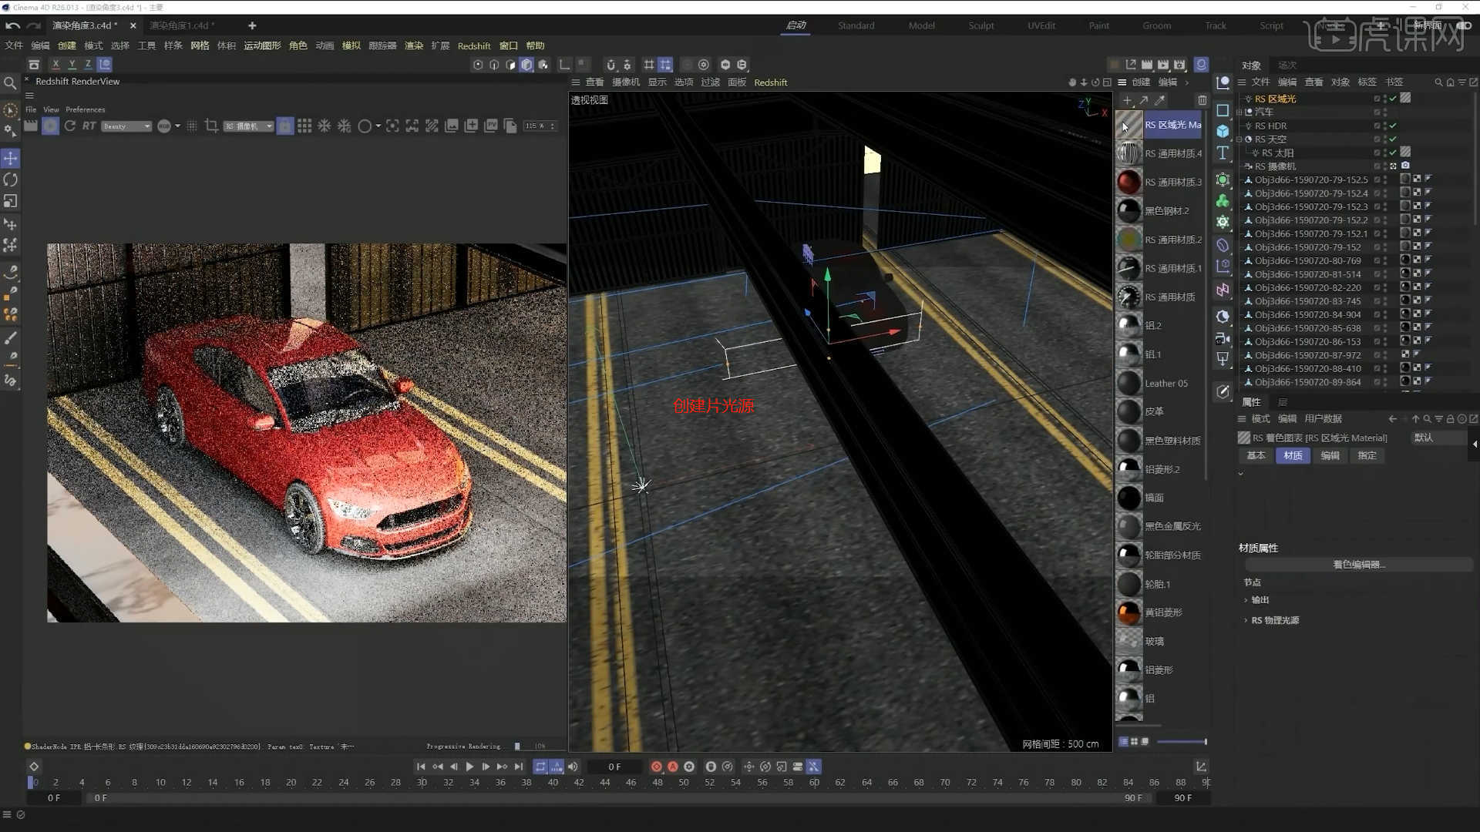Collapse the 汽车 hierarchy in the object manager
Screen dimensions: 1480x832
[x=1239, y=112]
